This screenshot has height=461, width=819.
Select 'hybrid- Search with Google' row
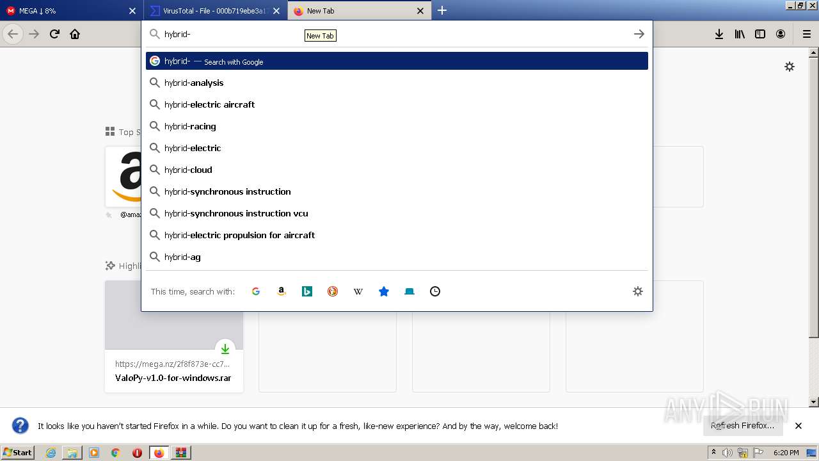[x=397, y=61]
